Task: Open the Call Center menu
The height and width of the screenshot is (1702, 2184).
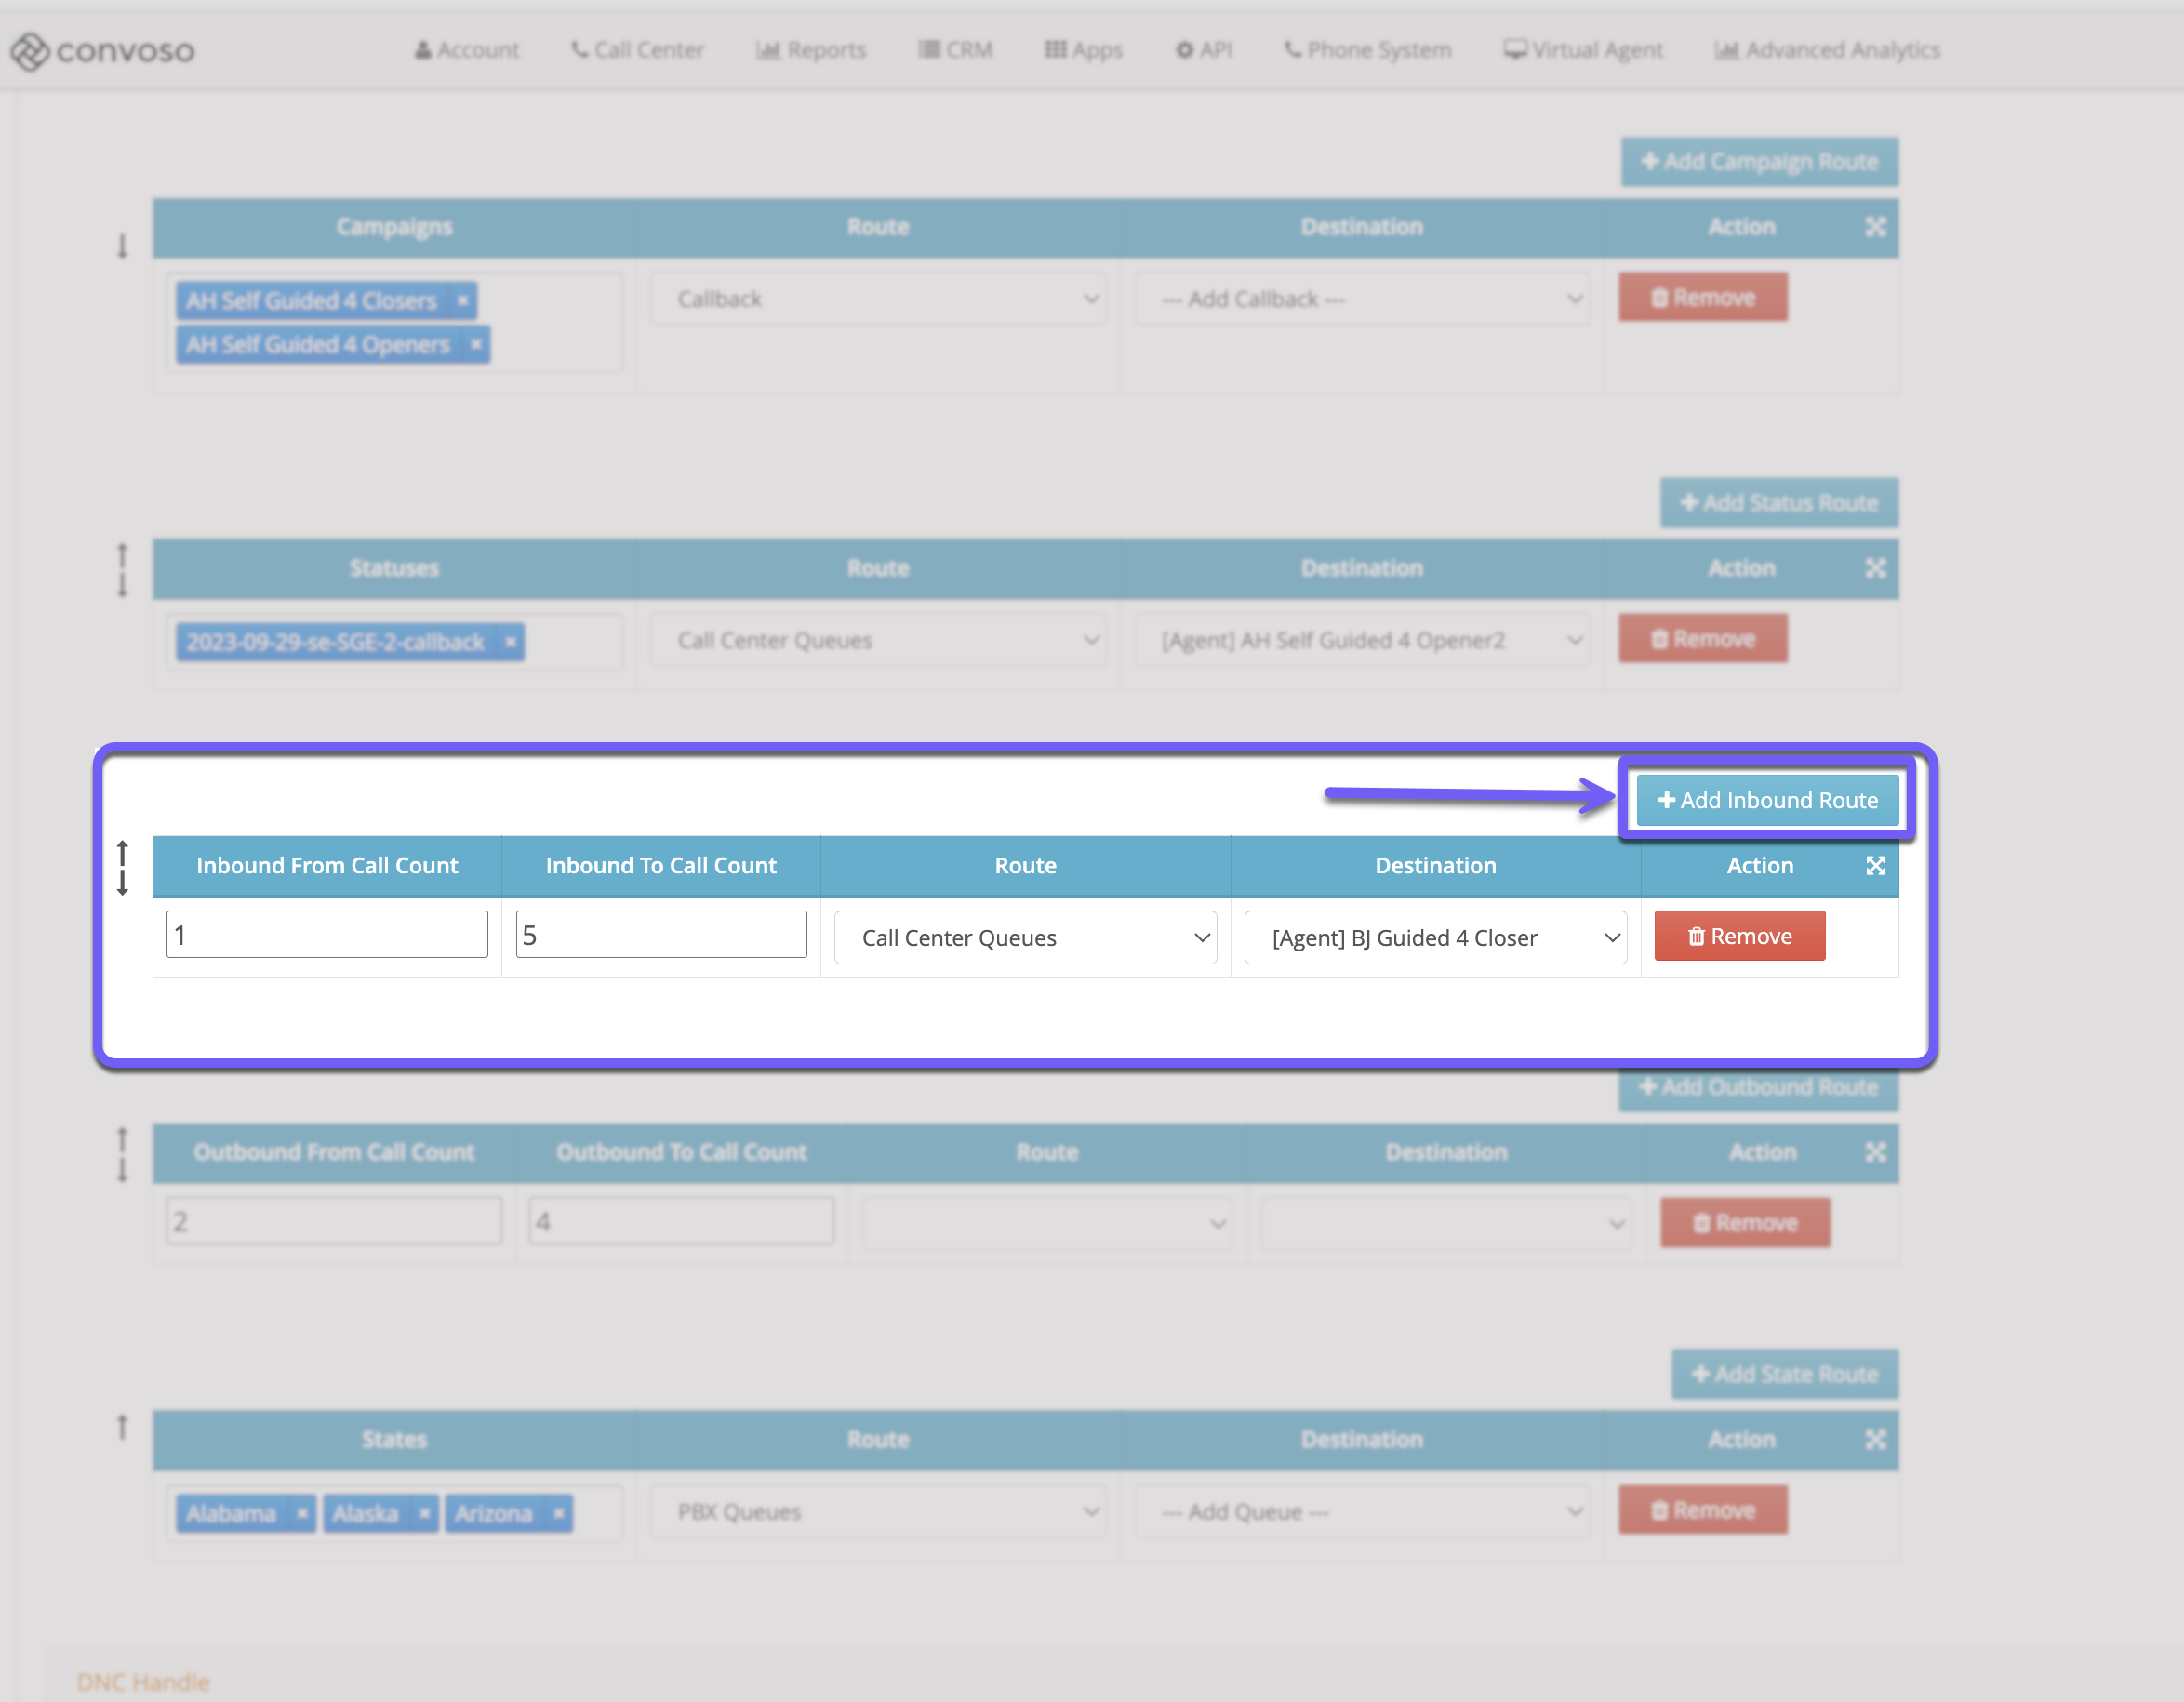Action: [637, 50]
